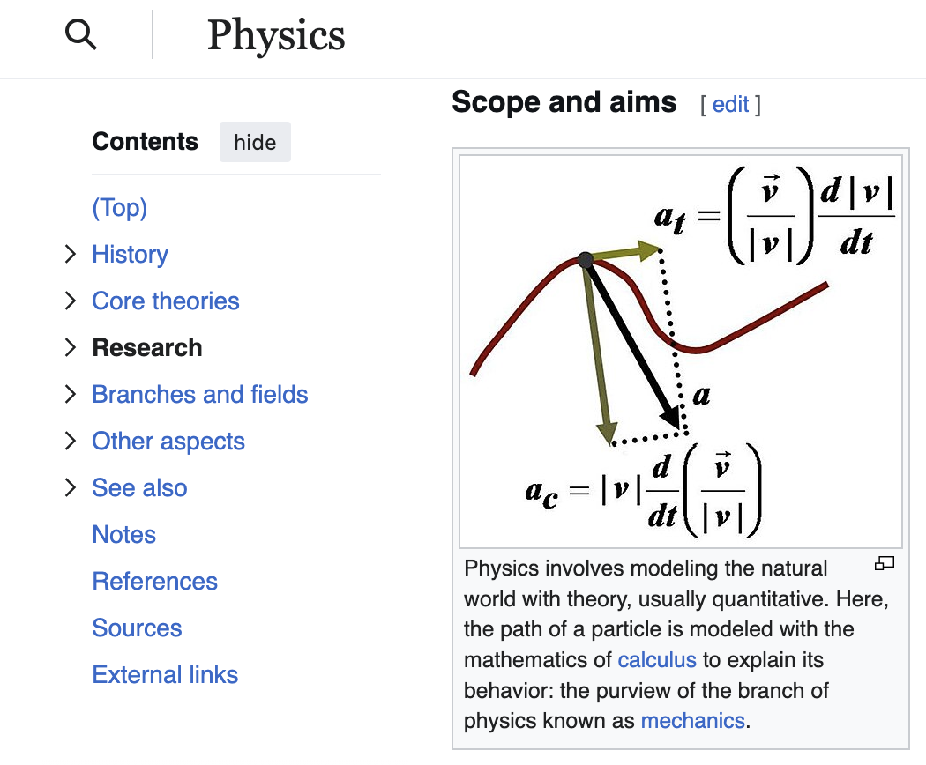Follow the mechanics hyperlink

click(x=692, y=720)
